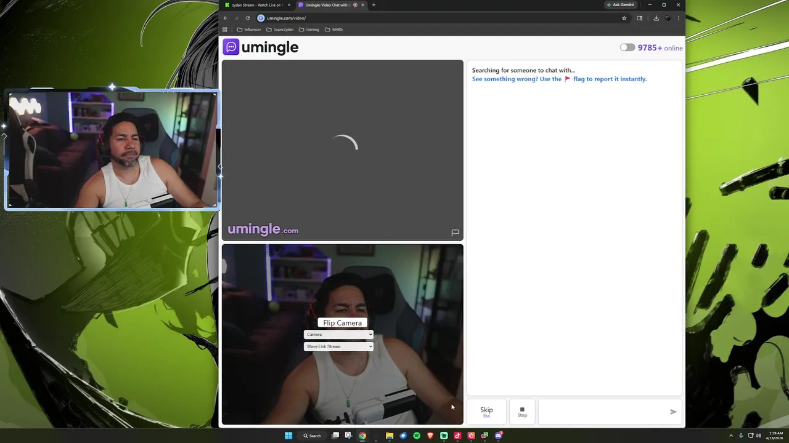
Task: Close the Umingle Video Chat tab
Action: [362, 5]
